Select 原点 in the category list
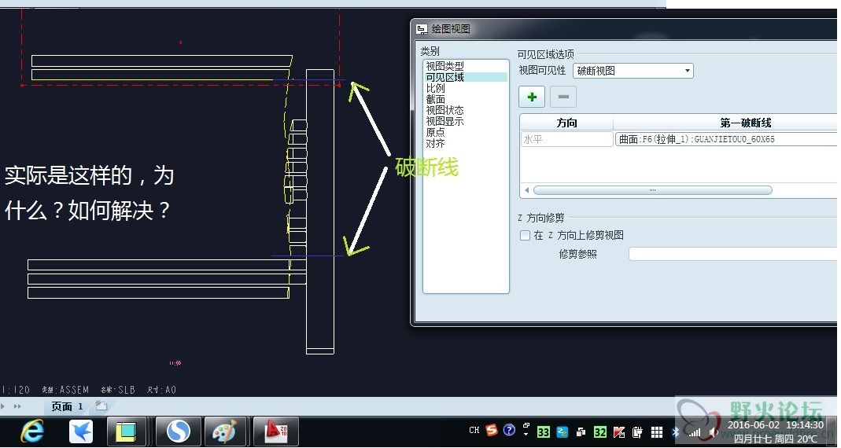Image resolution: width=841 pixels, height=448 pixels. click(435, 132)
